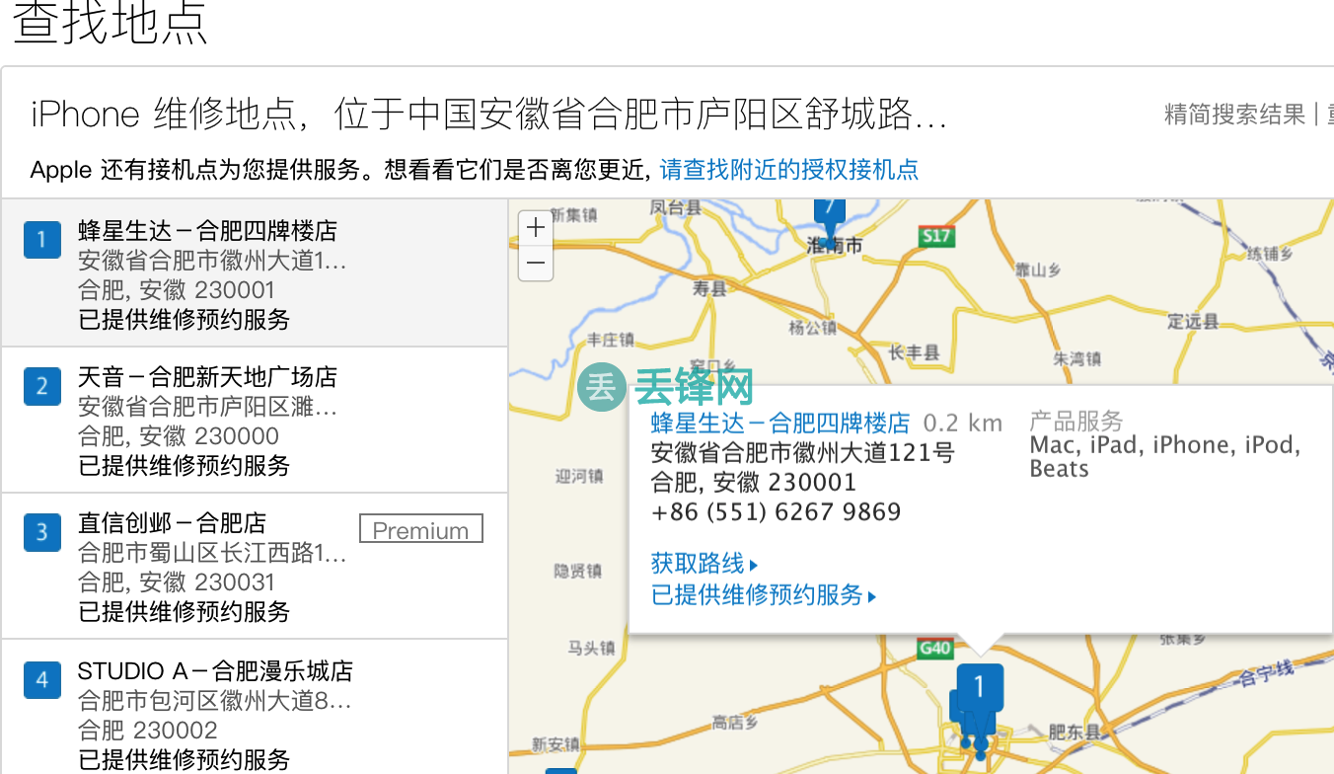Select result badge number 4 in list
This screenshot has width=1334, height=774.
[x=41, y=679]
